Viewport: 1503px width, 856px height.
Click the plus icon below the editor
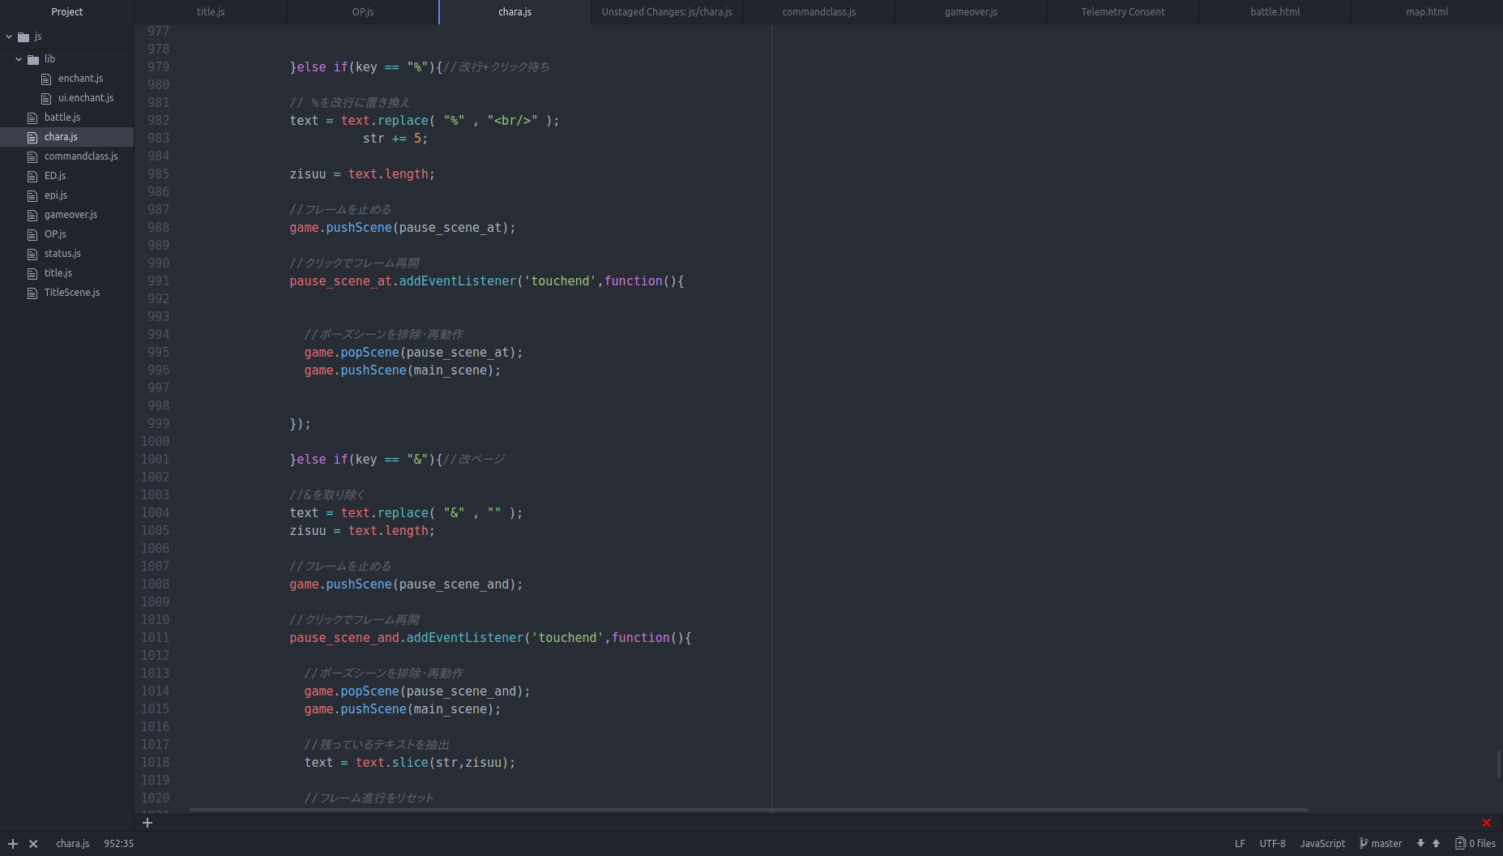(147, 823)
